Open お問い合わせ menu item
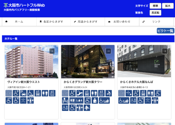The image size is (175, 125). (122, 22)
